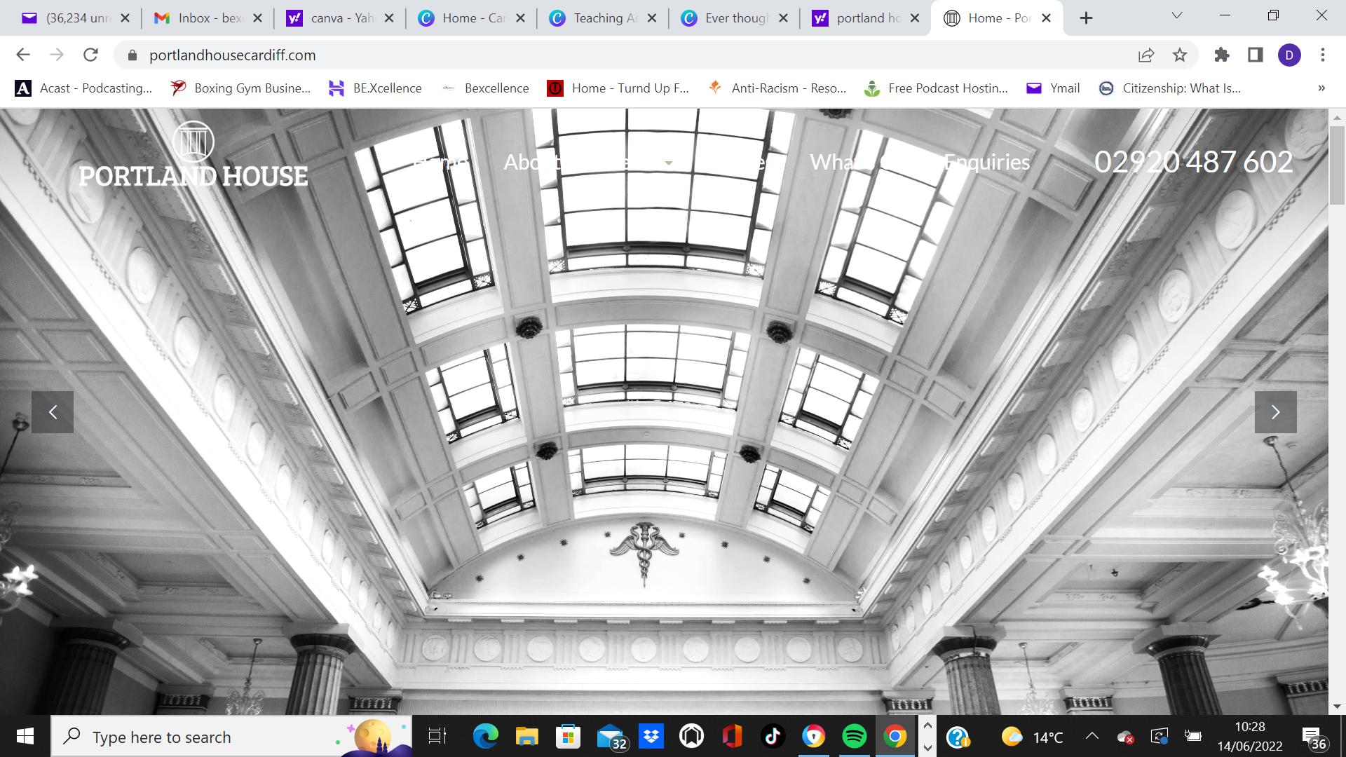Reload the current page
The height and width of the screenshot is (757, 1346).
90,55
